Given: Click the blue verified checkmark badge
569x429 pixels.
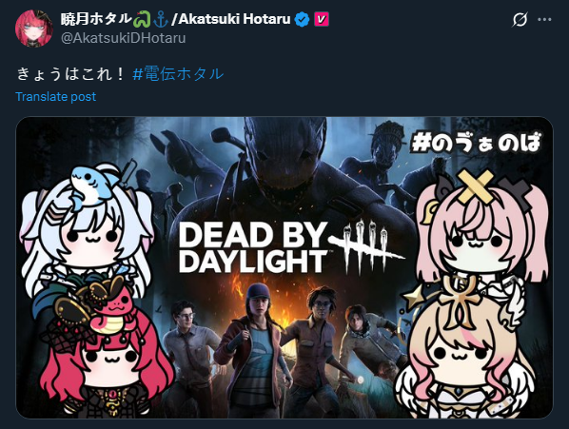Looking at the screenshot, I should [302, 19].
